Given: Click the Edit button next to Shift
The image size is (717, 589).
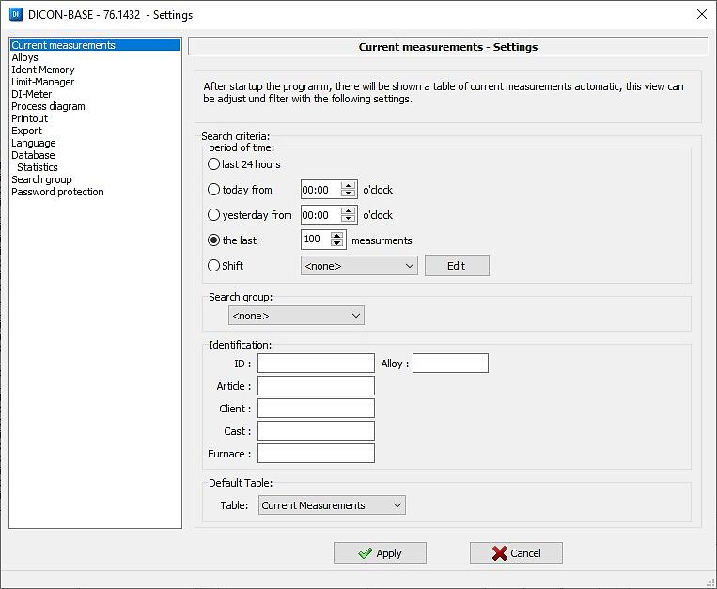Looking at the screenshot, I should (x=456, y=266).
